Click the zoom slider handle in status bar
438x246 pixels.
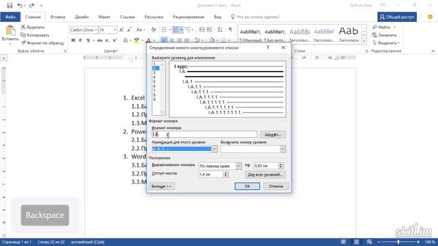pyautogui.click(x=398, y=242)
